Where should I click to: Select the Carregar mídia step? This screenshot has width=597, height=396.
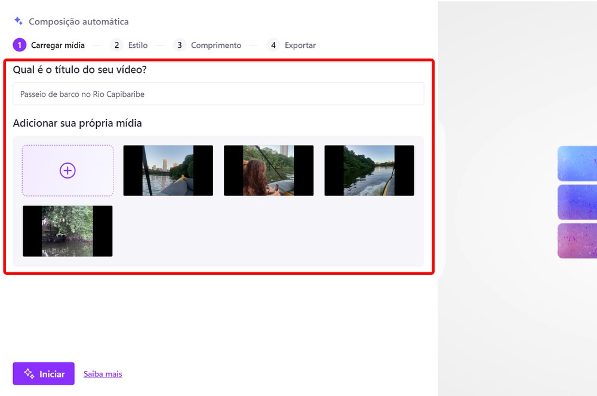[58, 45]
